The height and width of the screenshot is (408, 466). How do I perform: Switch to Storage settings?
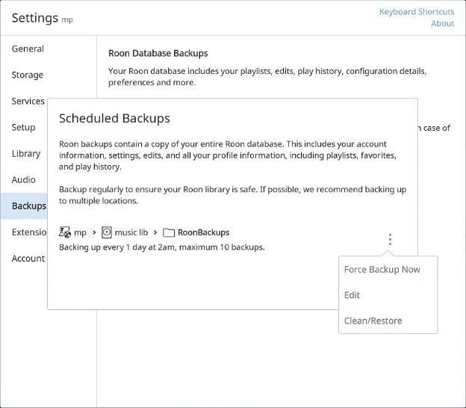[x=28, y=75]
